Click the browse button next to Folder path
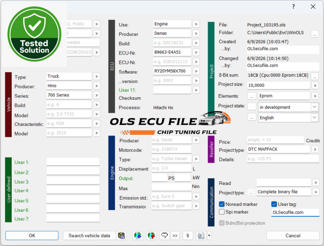 [x=315, y=34]
